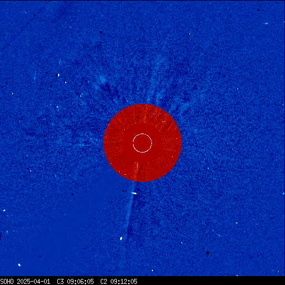
Task: Click the C3 09:06:05 timestamp
Action: point(75,282)
